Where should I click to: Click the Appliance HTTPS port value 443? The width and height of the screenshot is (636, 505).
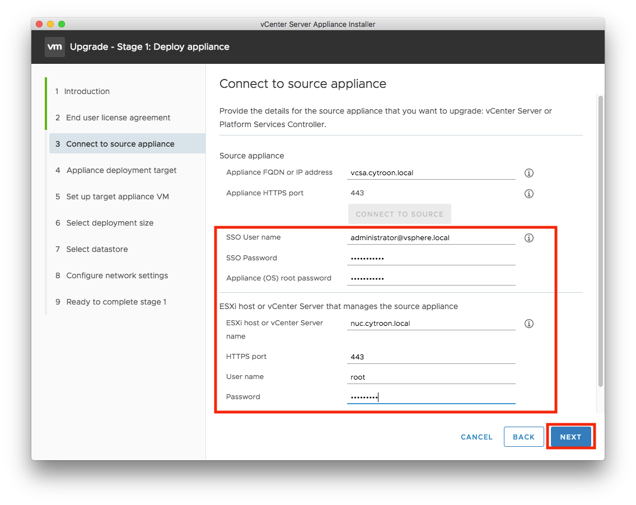357,193
